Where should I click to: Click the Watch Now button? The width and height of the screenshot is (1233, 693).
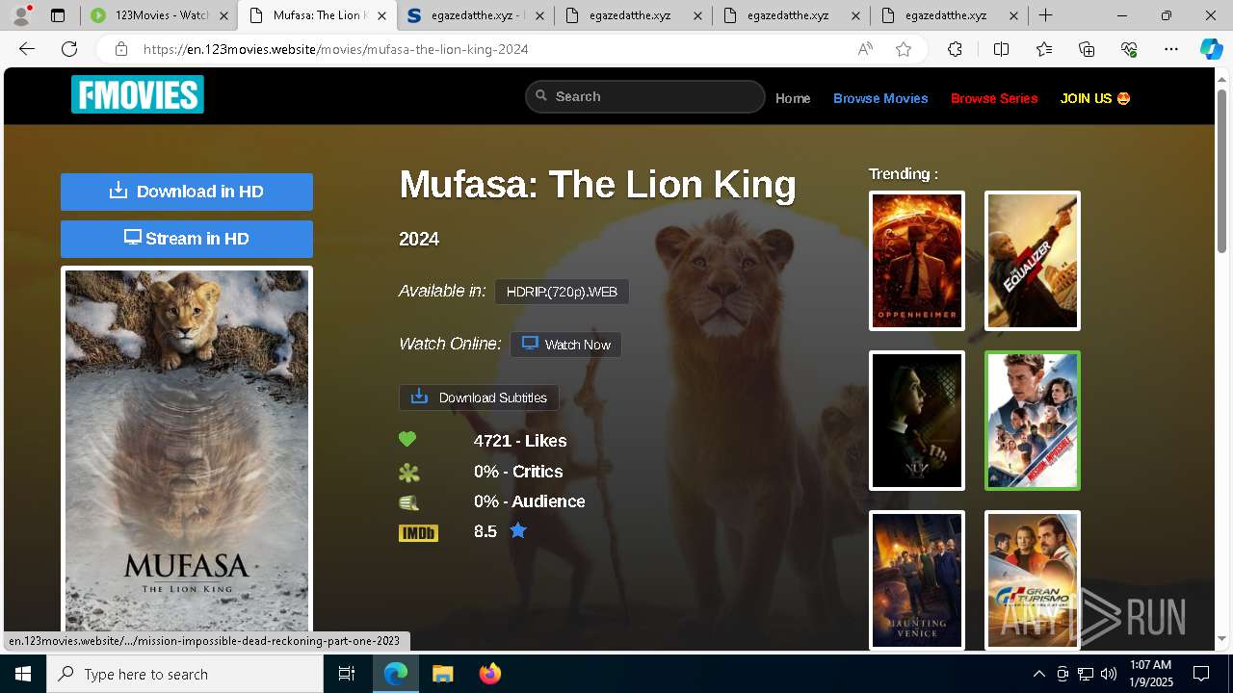click(x=565, y=345)
